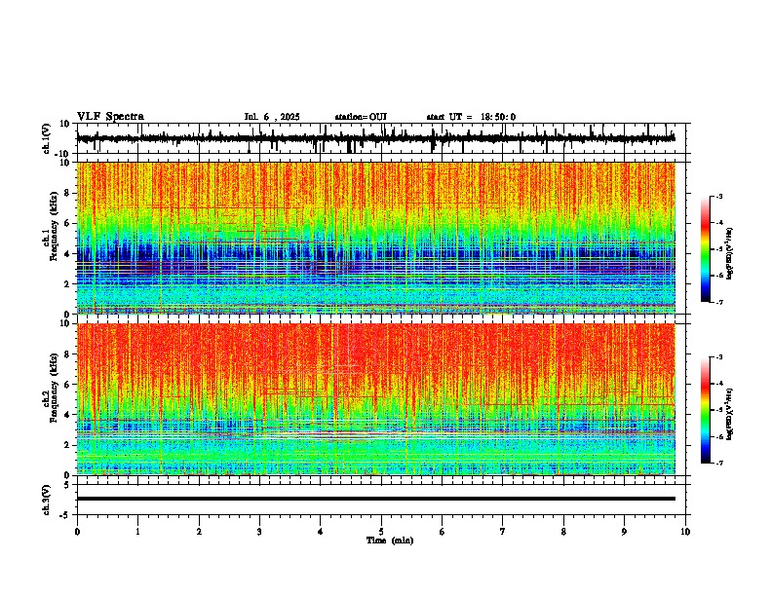This screenshot has height=596, width=772.
Task: Click the ch.2 spectrogram color scale bar
Action: 706,410
